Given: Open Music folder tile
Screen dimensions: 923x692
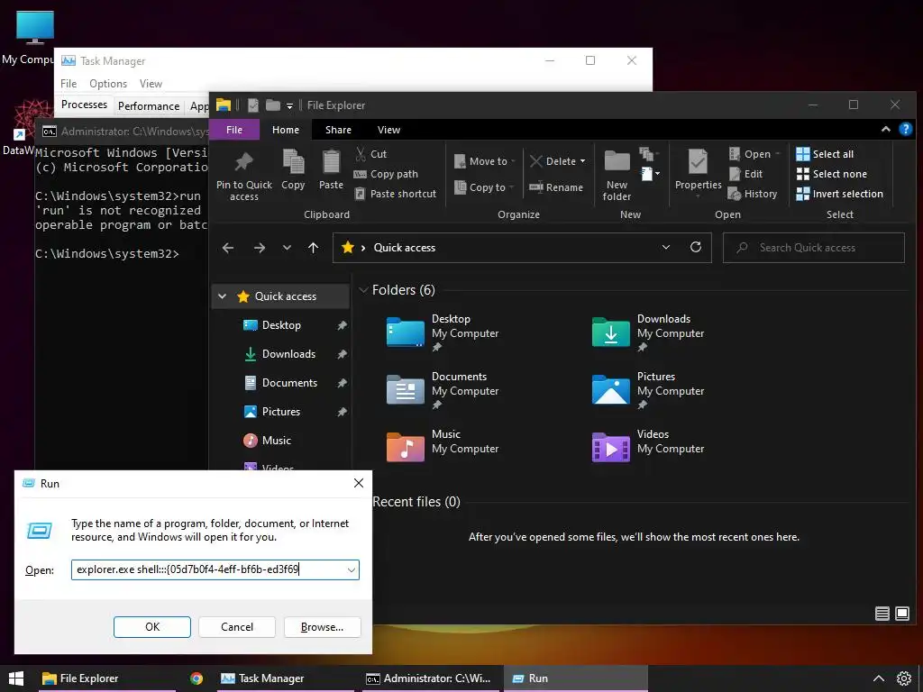Looking at the screenshot, I should click(442, 448).
